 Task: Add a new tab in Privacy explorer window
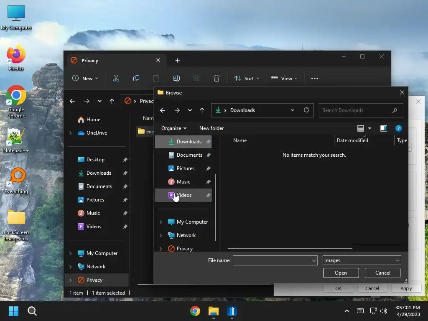point(177,60)
